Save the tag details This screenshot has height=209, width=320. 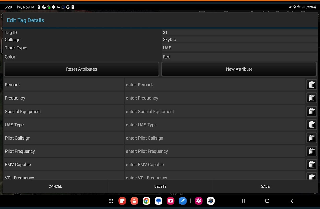click(x=265, y=186)
